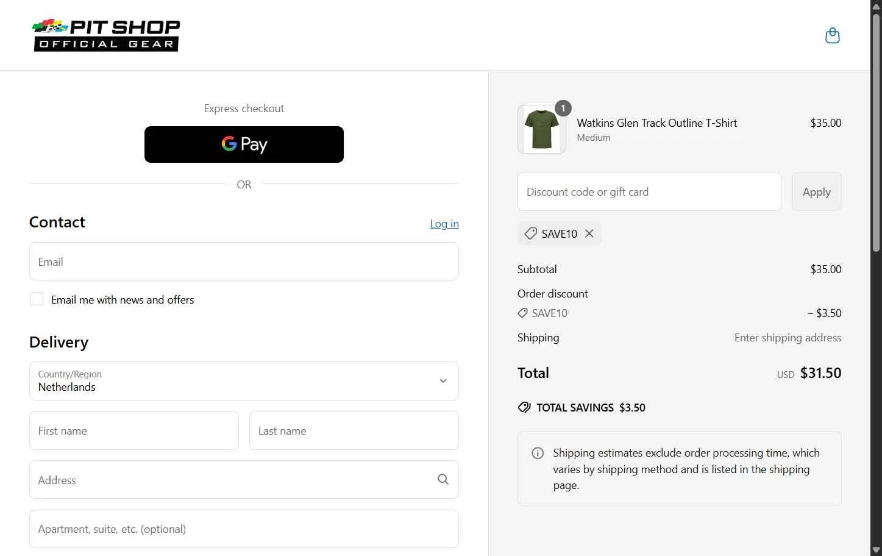Click the shipping estimates info icon
Image resolution: width=882 pixels, height=556 pixels.
(538, 453)
